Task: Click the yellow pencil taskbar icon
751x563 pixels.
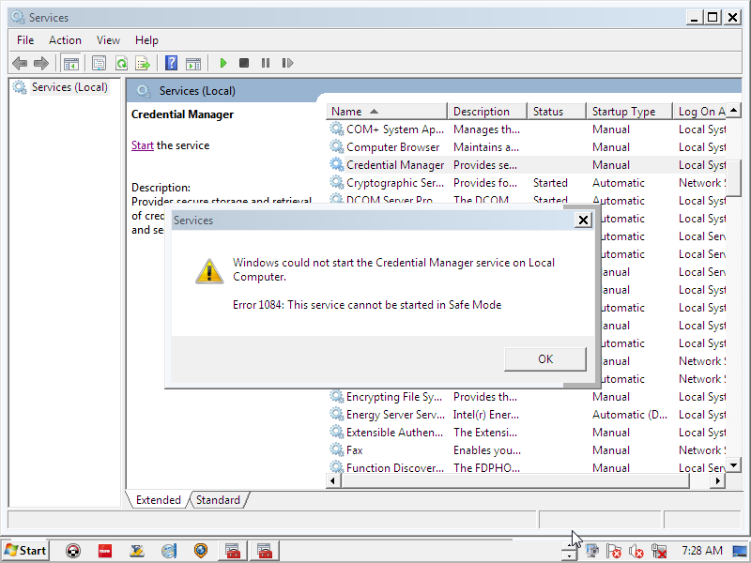Action: (x=137, y=551)
